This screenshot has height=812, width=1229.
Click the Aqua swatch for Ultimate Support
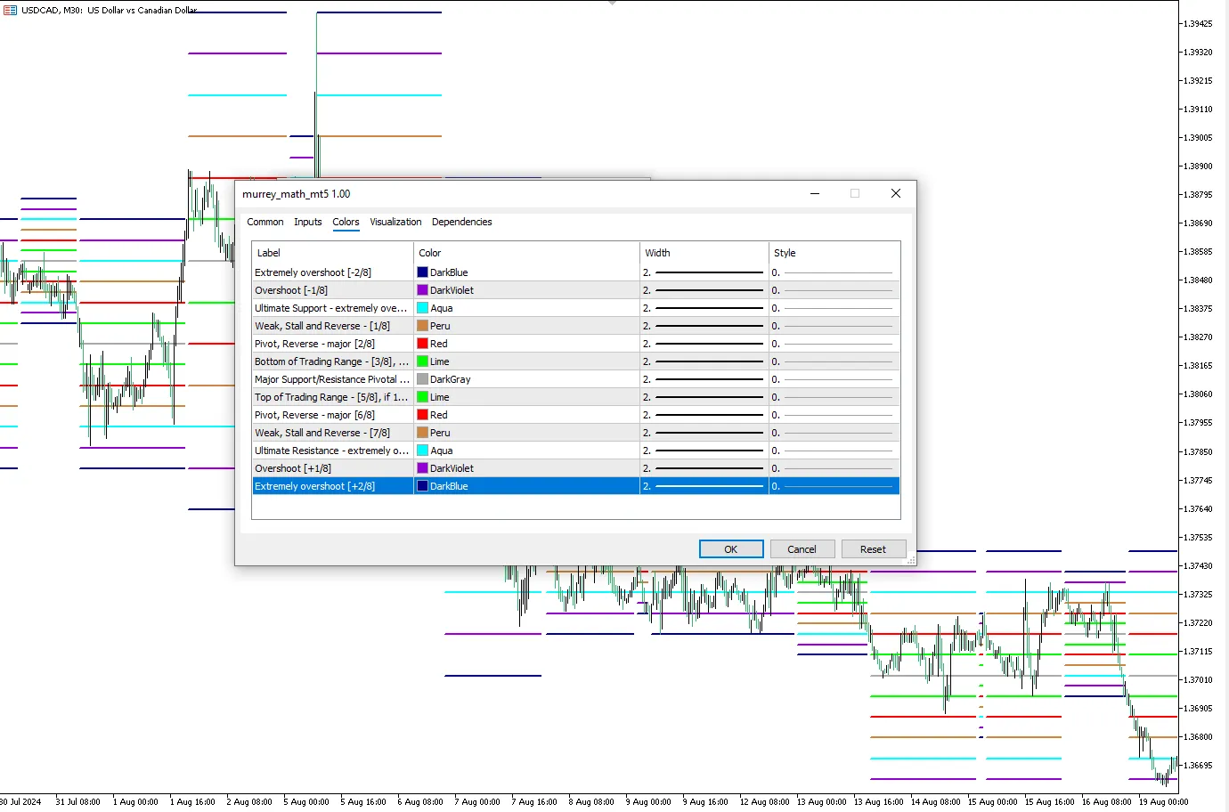423,308
